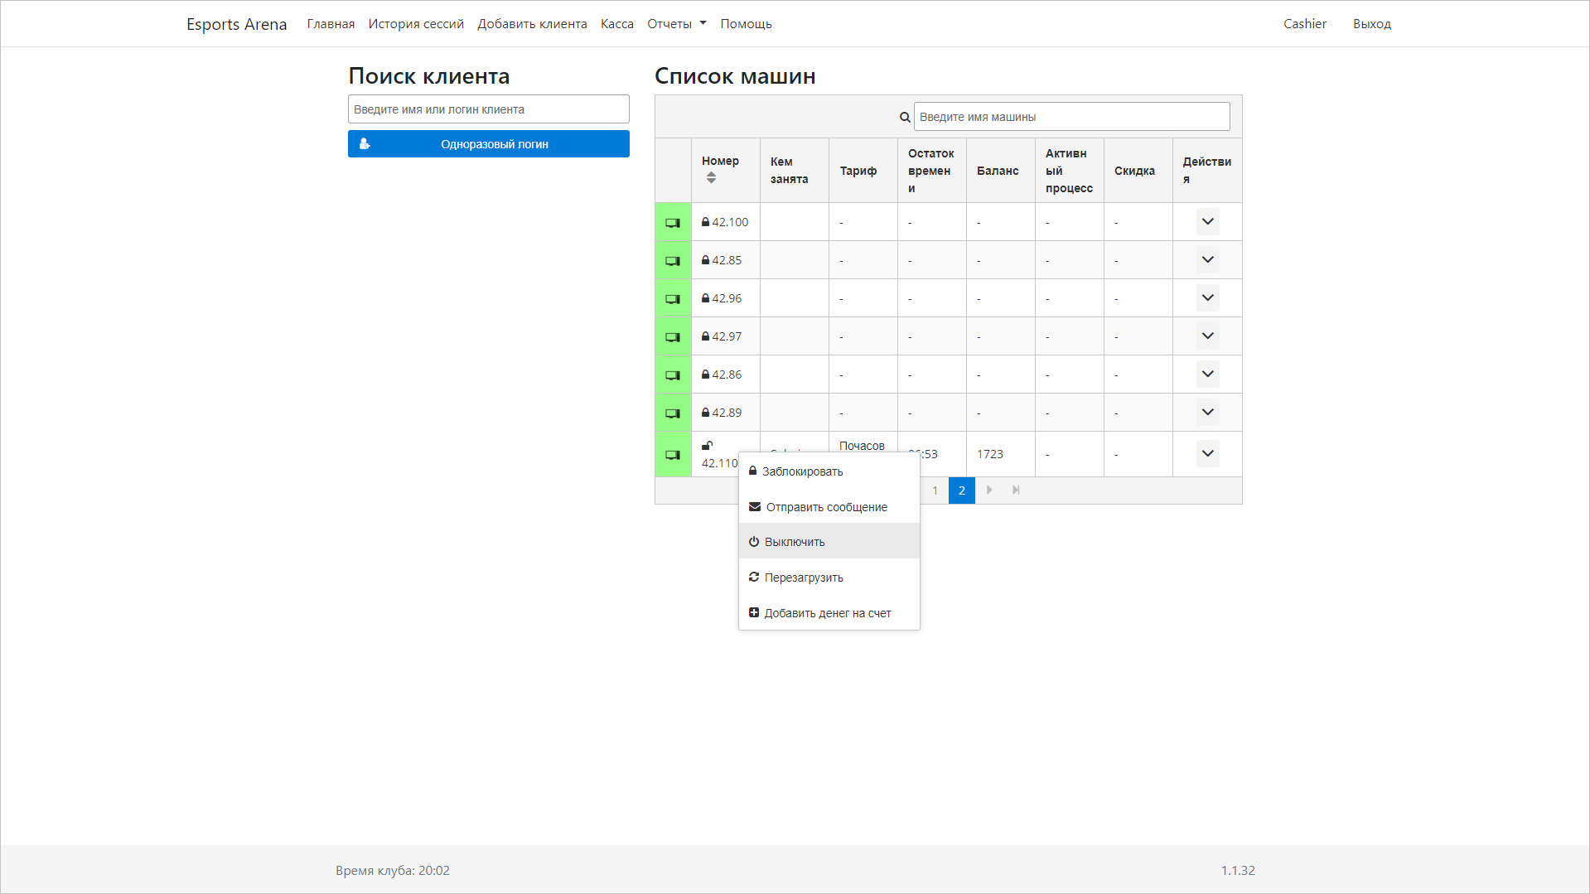Open the История сессий link
This screenshot has height=894, width=1590.
416,24
